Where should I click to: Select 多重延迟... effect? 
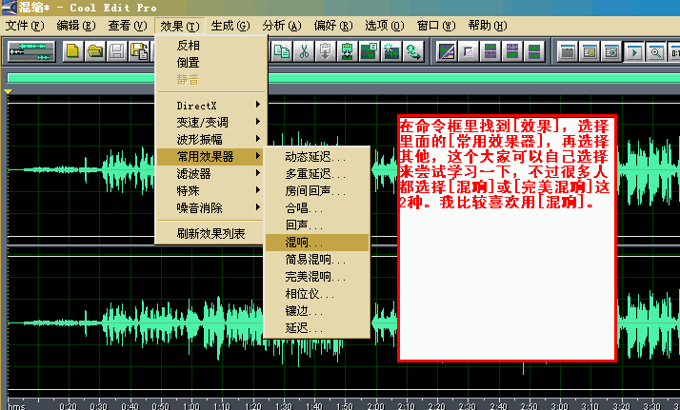[x=317, y=174]
